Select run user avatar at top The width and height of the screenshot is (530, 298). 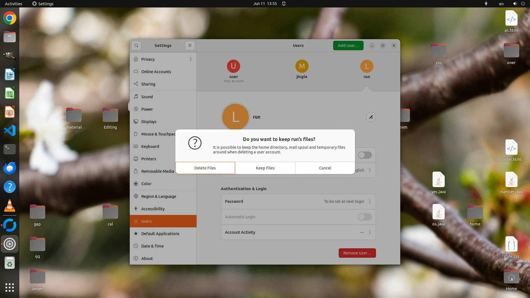click(x=367, y=66)
